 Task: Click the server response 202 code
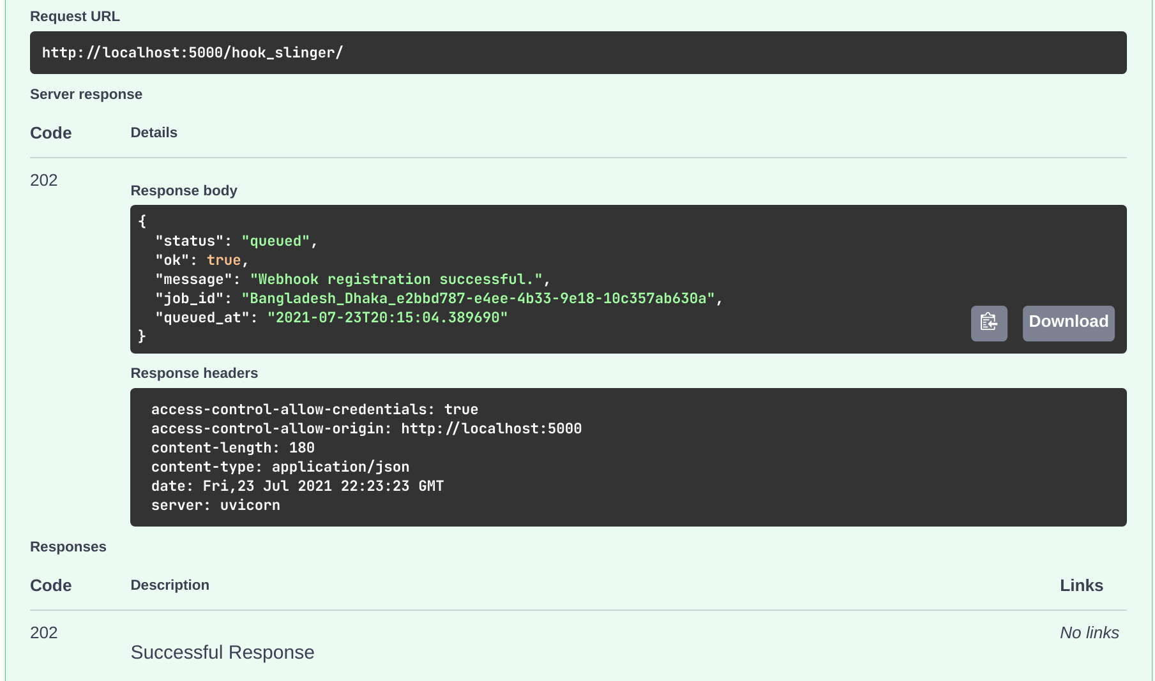point(44,180)
